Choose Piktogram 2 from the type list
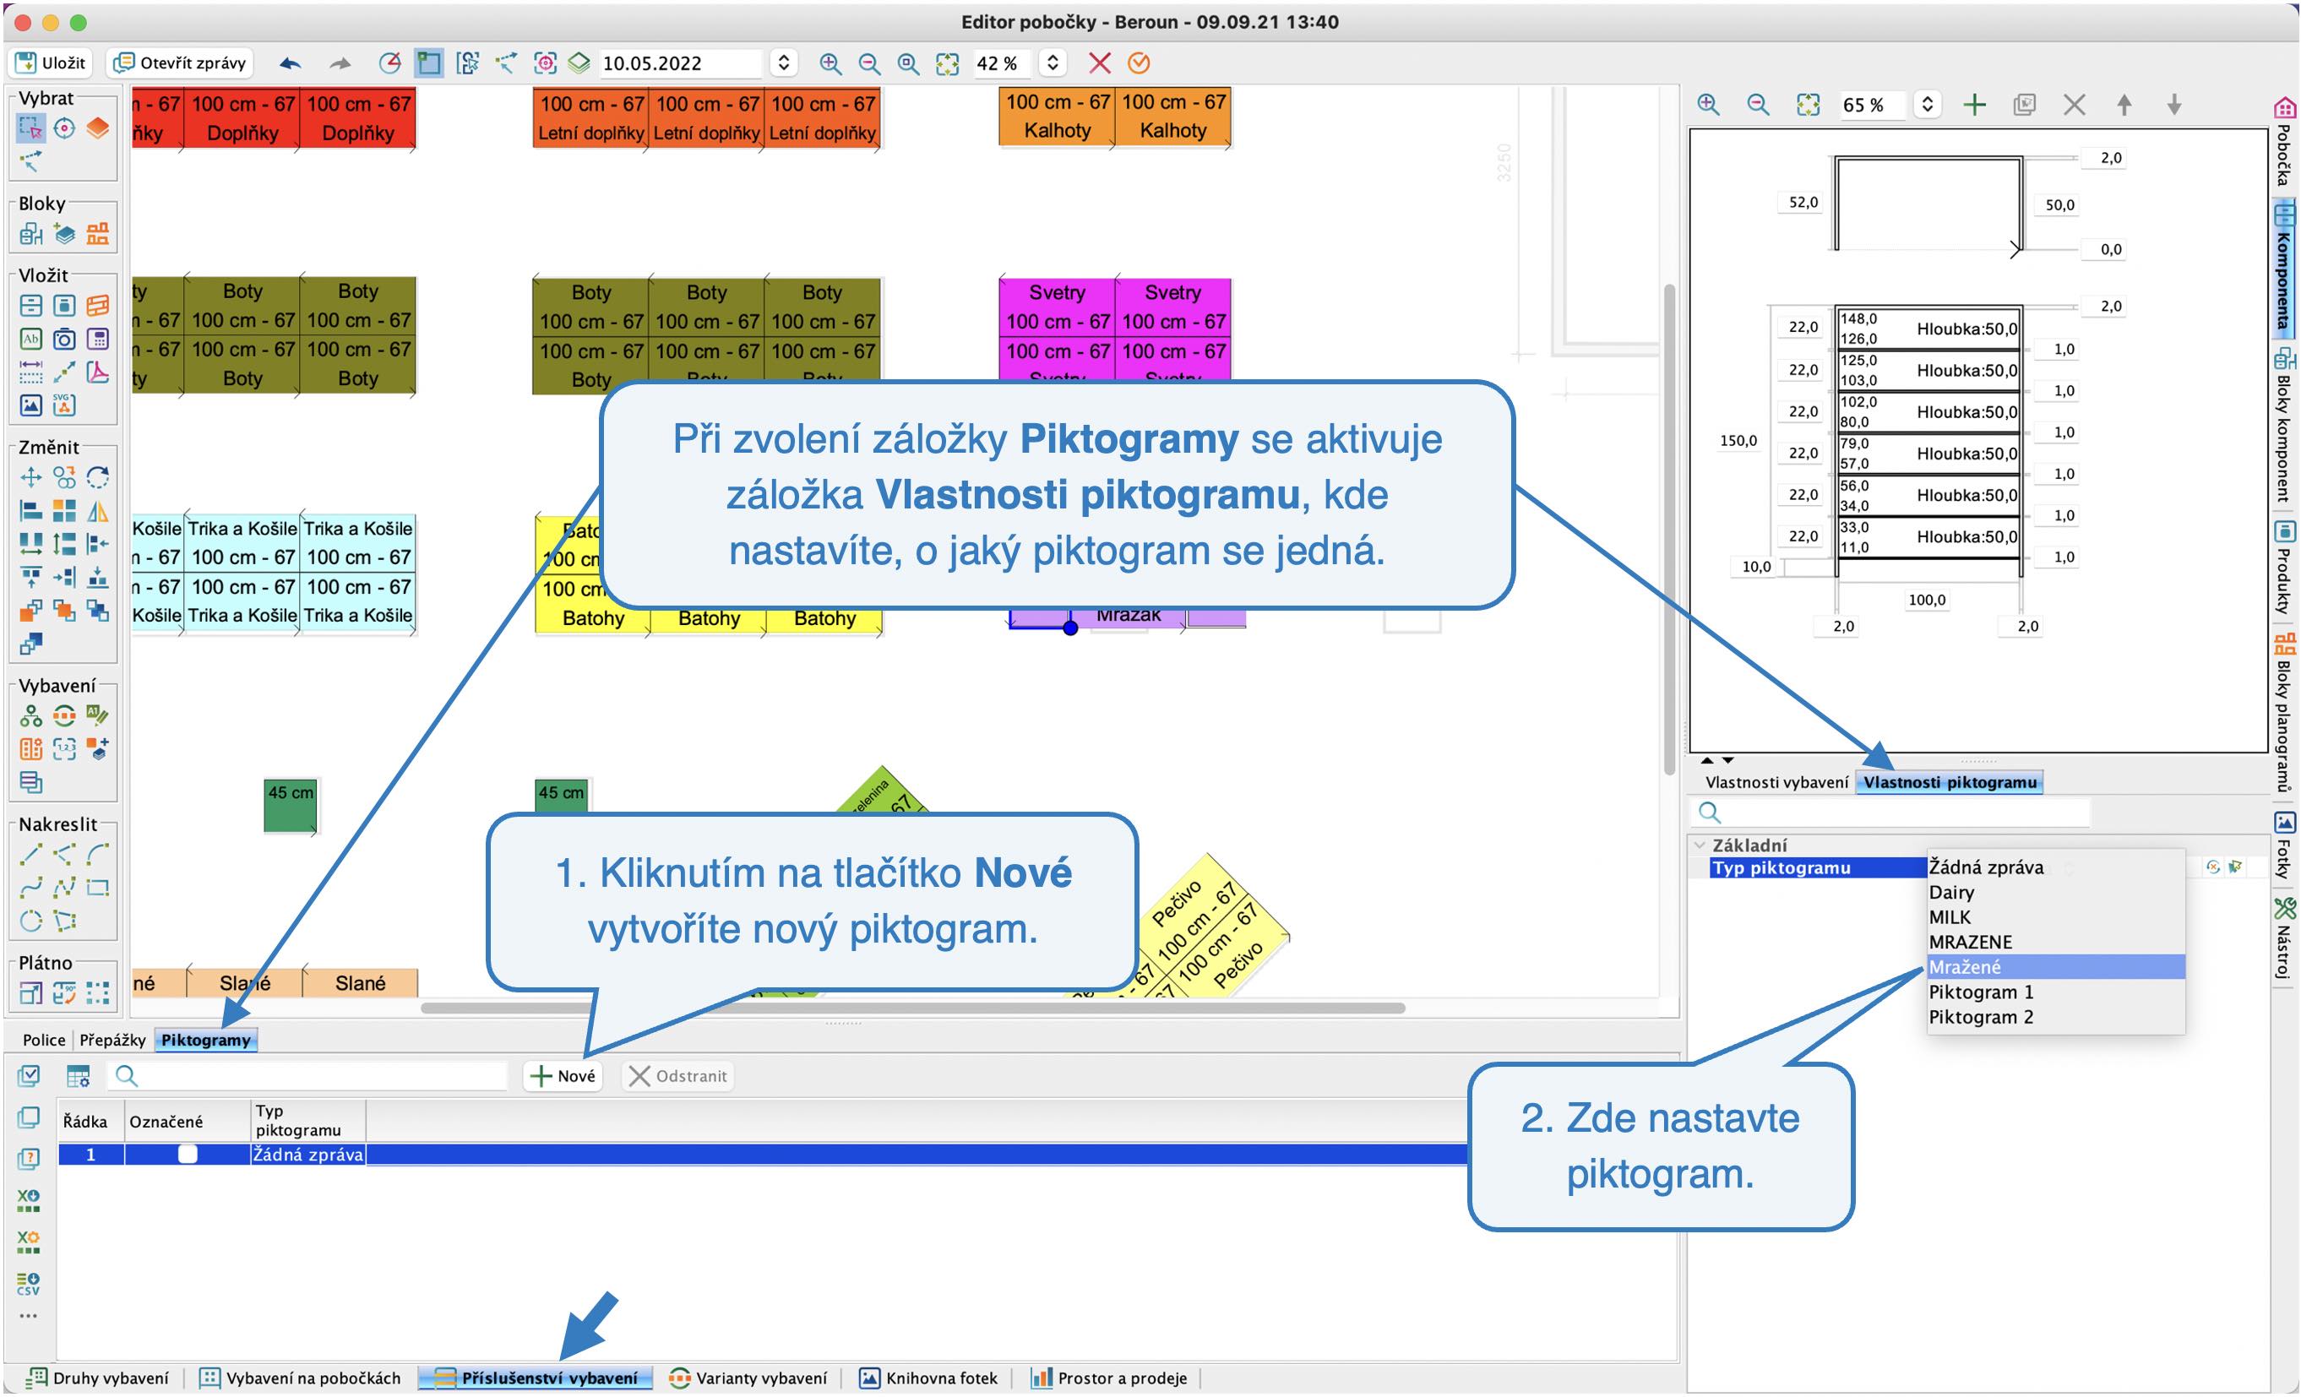This screenshot has width=2301, height=1397. tap(2055, 1017)
